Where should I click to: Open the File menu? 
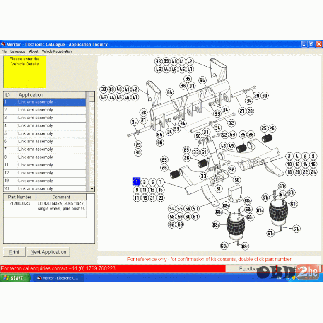pyautogui.click(x=4, y=51)
